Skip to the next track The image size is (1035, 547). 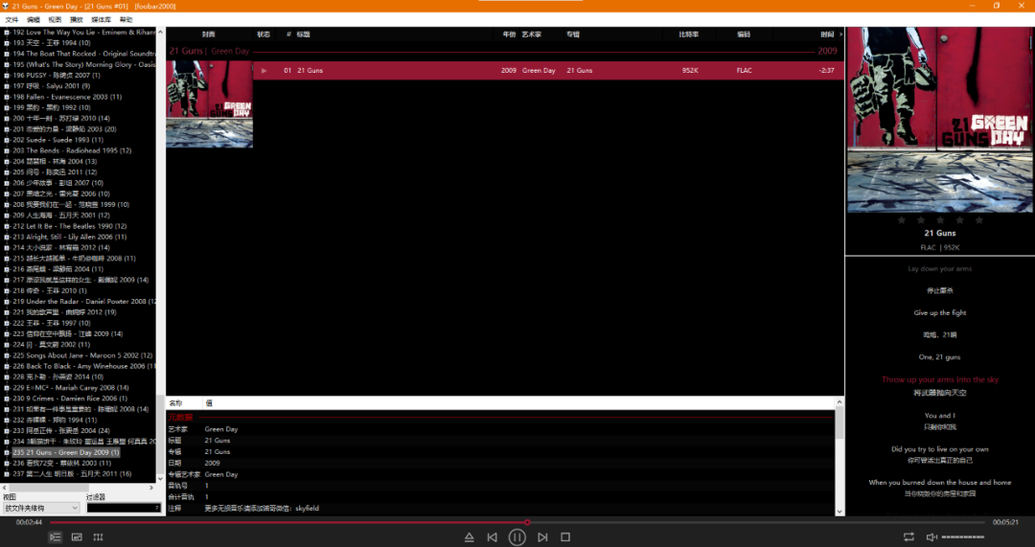[x=541, y=537]
